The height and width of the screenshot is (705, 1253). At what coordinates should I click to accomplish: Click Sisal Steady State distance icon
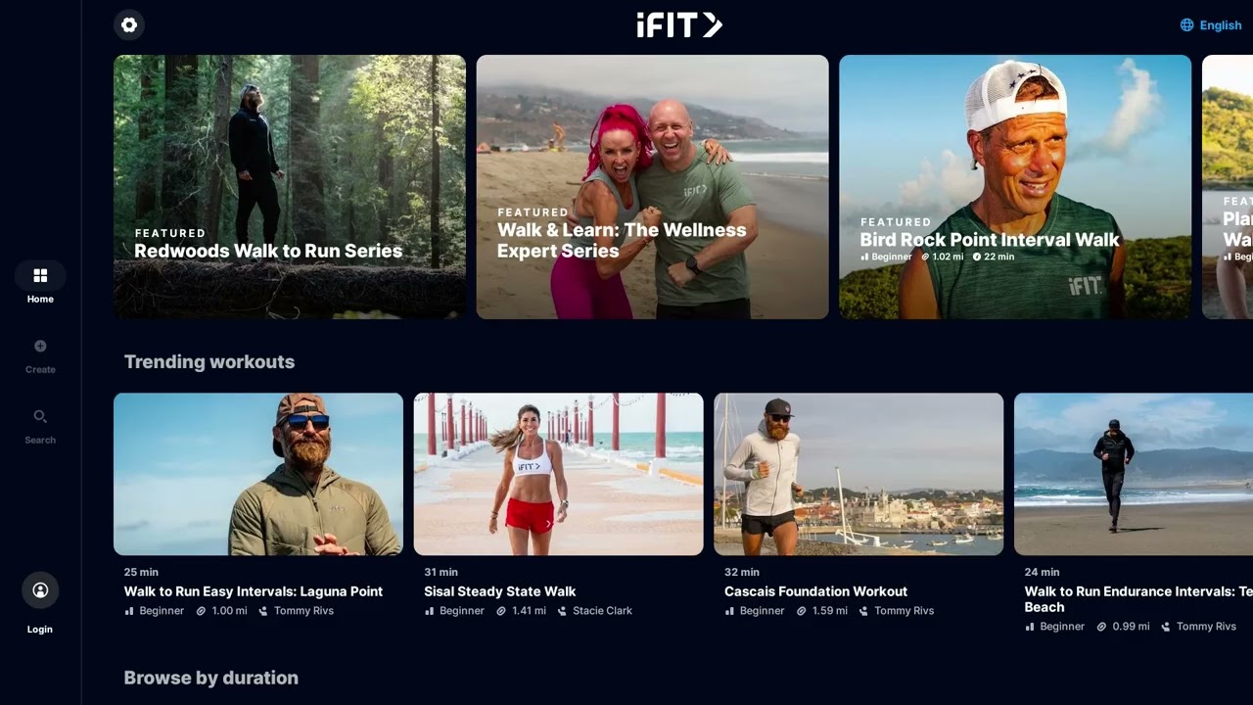(x=501, y=611)
